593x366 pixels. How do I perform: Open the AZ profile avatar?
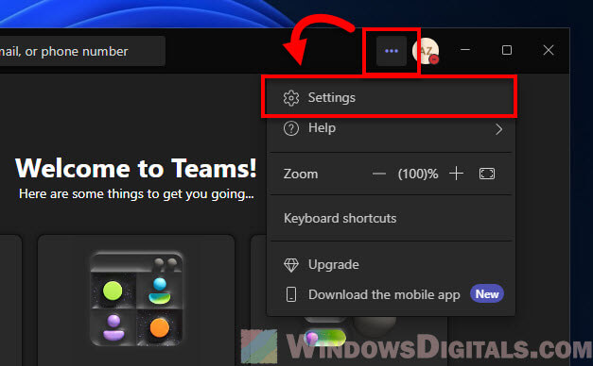(x=426, y=51)
